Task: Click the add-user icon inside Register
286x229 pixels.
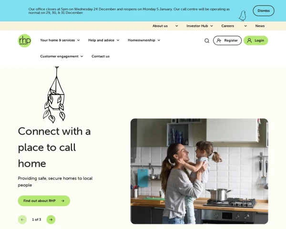Action: (219, 41)
